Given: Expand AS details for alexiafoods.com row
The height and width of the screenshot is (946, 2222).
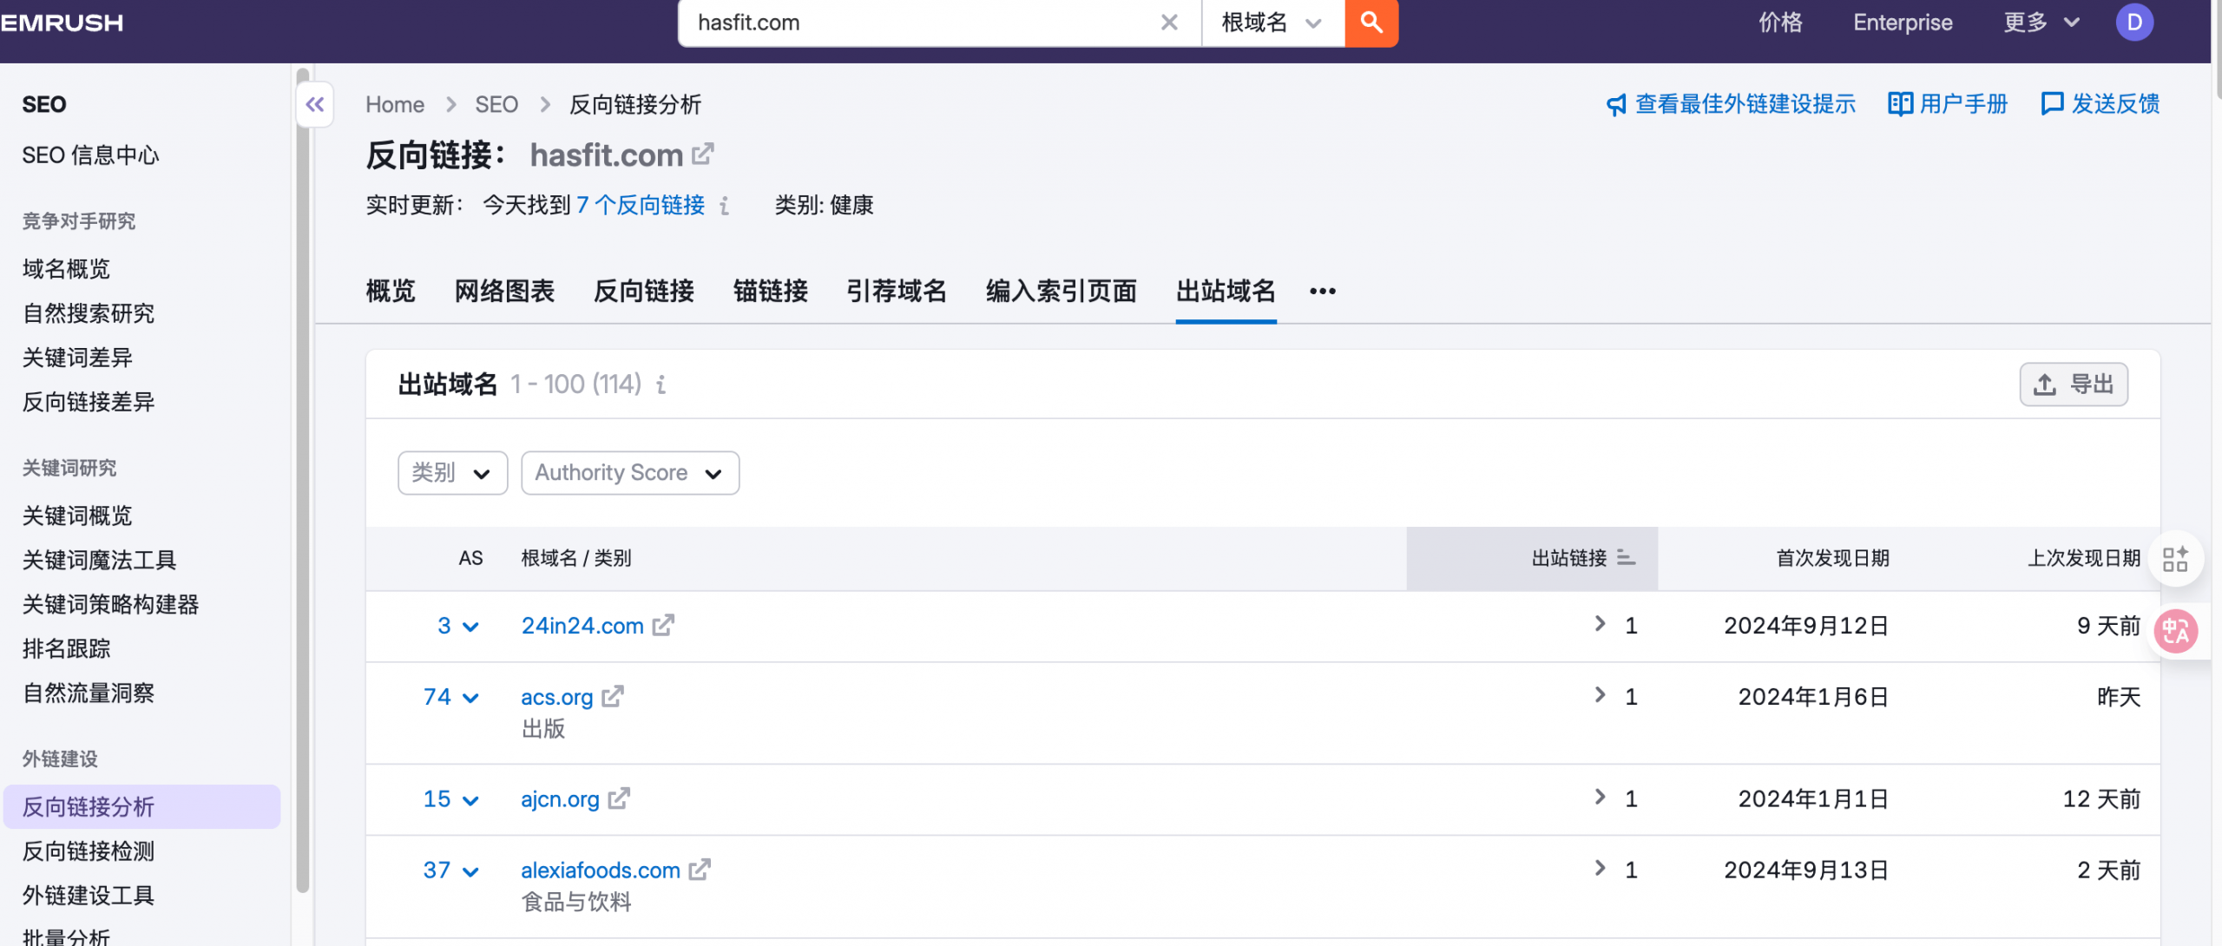Looking at the screenshot, I should pos(471,871).
